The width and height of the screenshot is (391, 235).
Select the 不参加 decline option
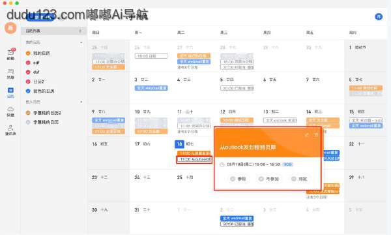(268, 179)
